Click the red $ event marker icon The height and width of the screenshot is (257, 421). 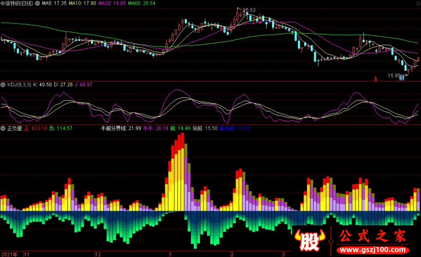(x=375, y=79)
